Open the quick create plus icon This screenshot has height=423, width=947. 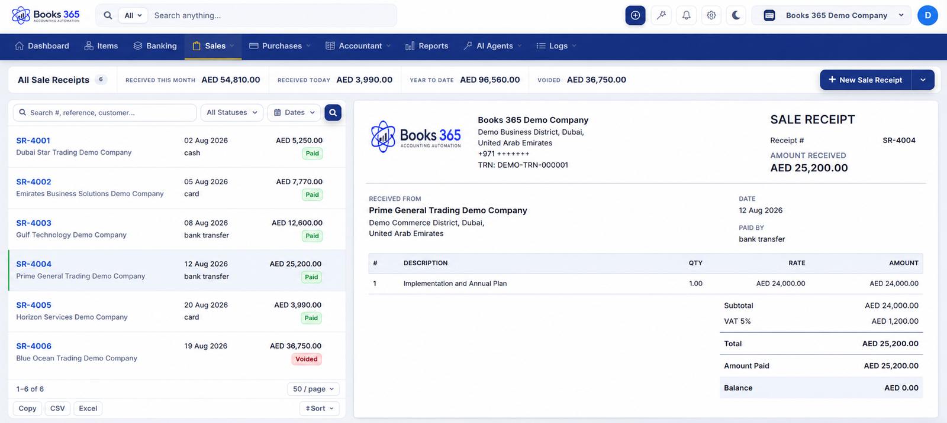point(635,15)
